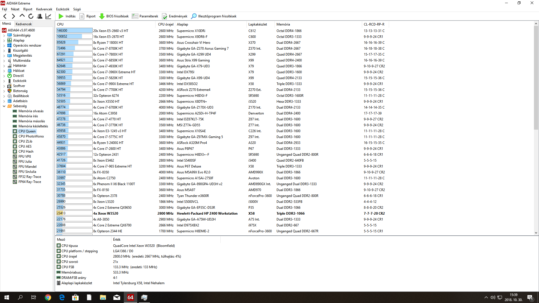The height and width of the screenshot is (303, 539).
Task: Open the Nézet menu
Action: [x=15, y=9]
